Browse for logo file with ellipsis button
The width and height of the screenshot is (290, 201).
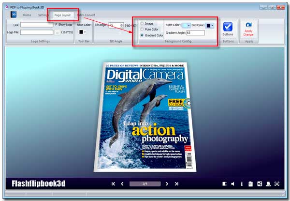coord(57,32)
